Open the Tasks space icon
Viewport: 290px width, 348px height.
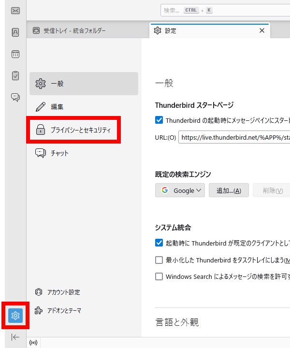point(15,75)
